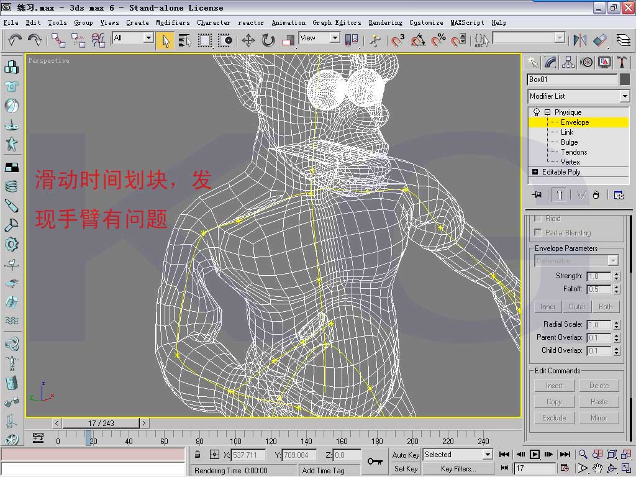Open the Select by Name tool
The image size is (636, 477).
185,40
